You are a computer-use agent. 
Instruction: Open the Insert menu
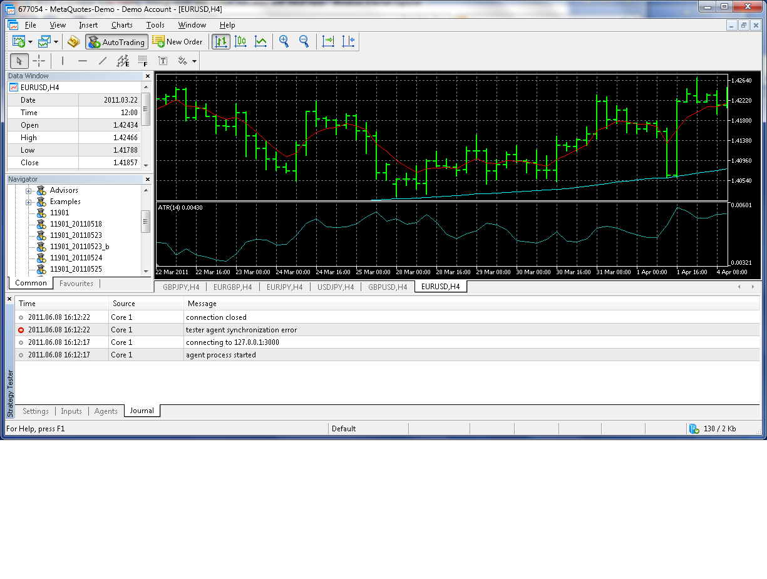point(88,25)
